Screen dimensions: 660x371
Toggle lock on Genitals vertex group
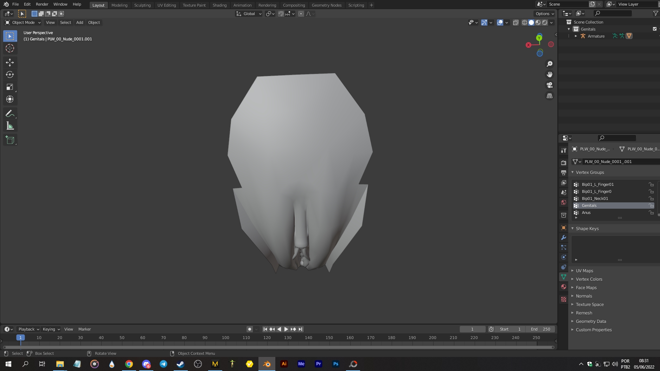click(x=651, y=206)
